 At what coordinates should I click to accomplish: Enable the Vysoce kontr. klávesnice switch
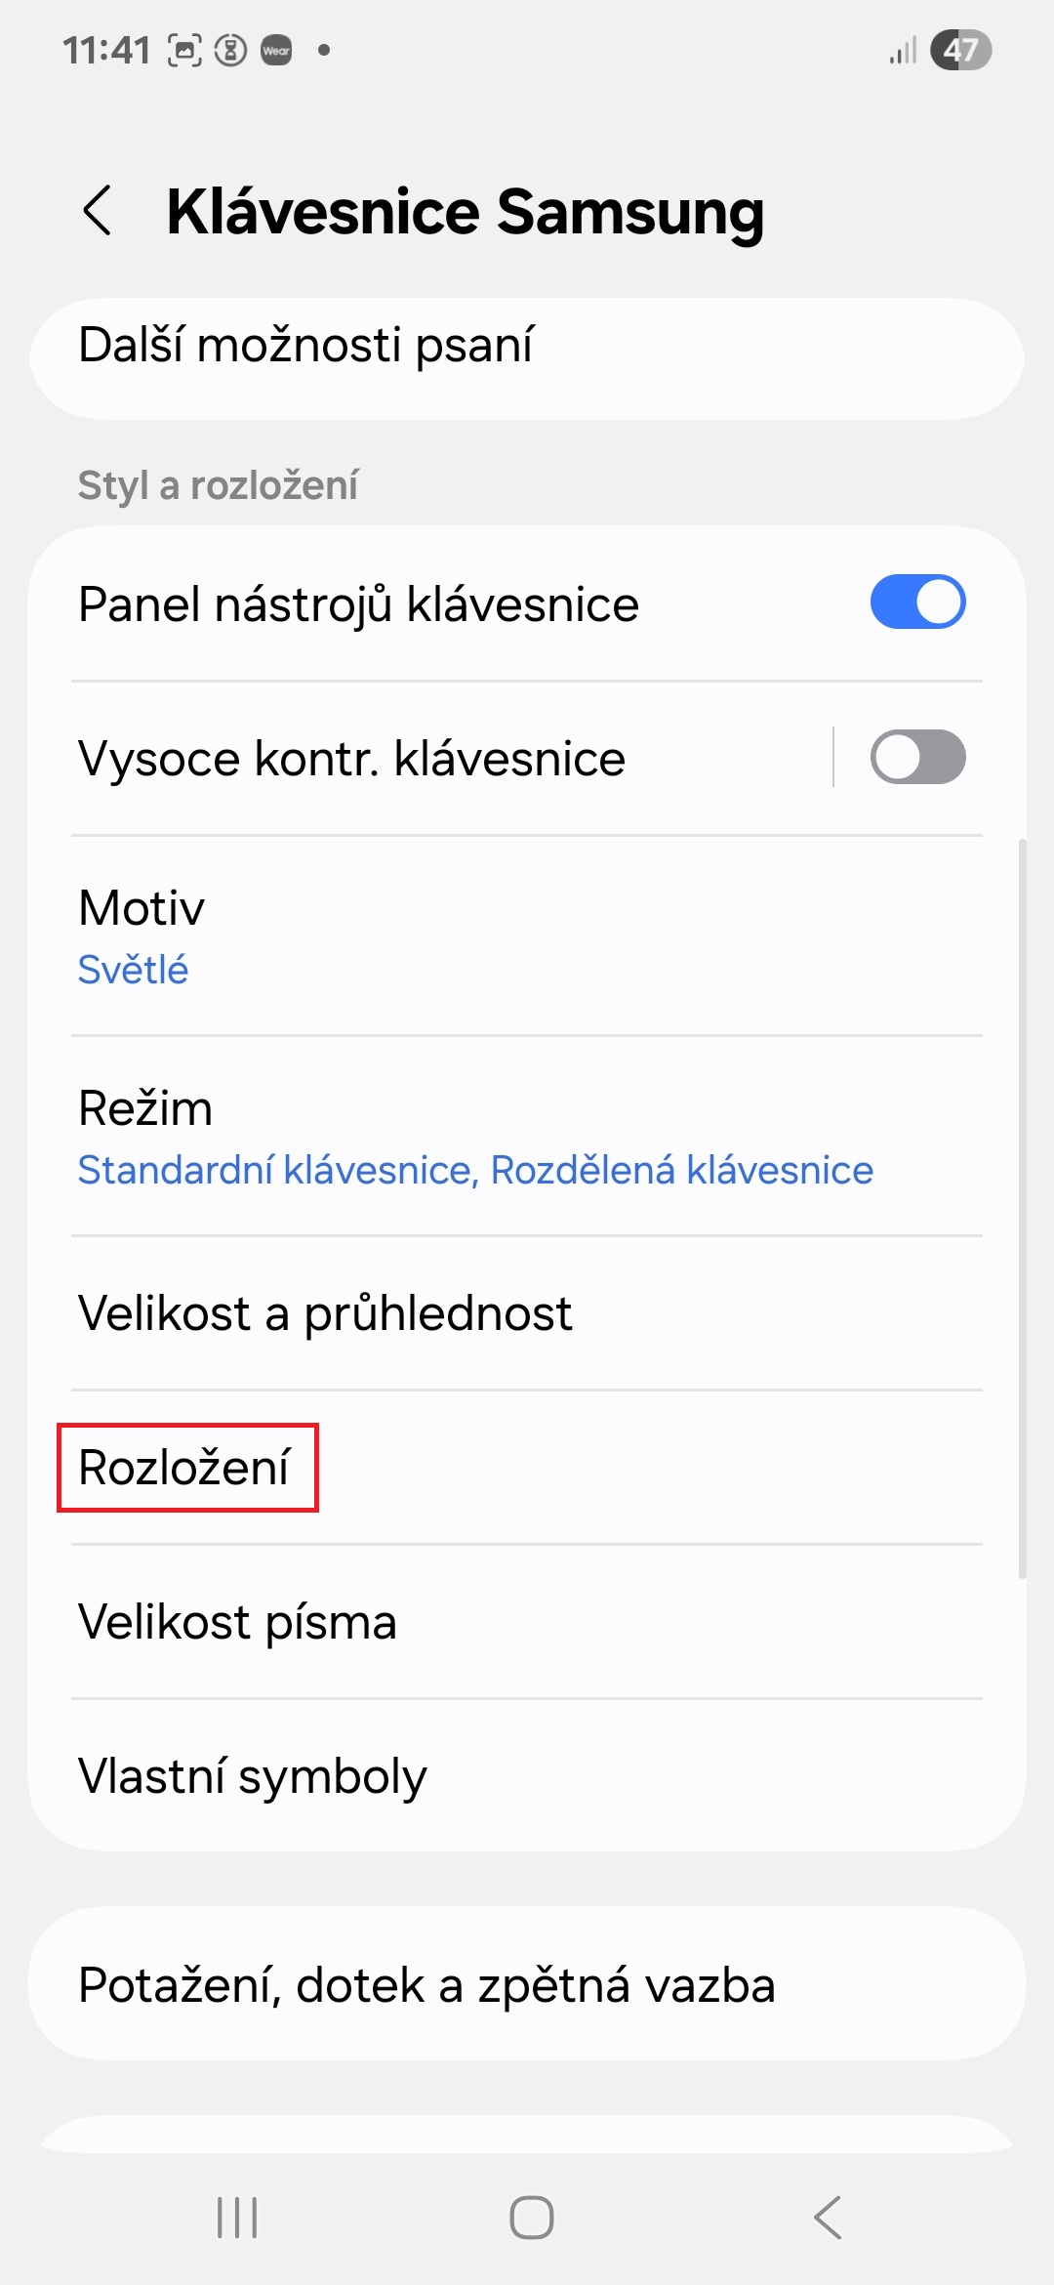[917, 757]
